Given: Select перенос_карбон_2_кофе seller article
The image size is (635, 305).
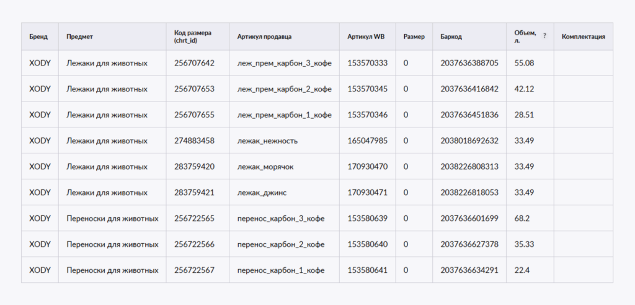Looking at the screenshot, I should [280, 245].
